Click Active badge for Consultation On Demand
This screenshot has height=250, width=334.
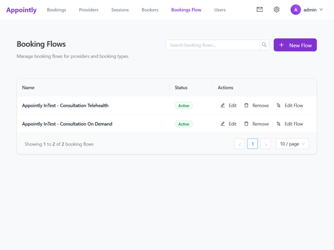pyautogui.click(x=184, y=124)
